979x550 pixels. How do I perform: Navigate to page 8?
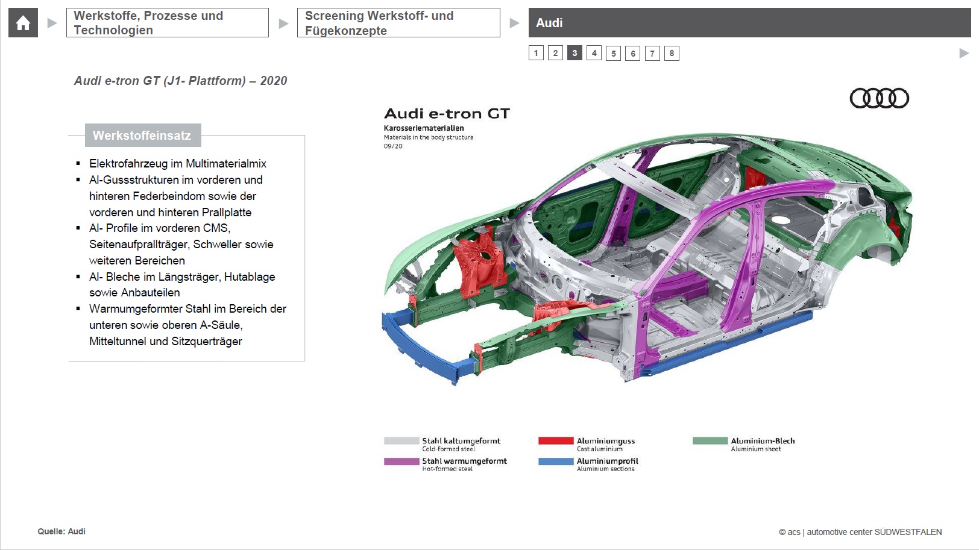coord(672,53)
